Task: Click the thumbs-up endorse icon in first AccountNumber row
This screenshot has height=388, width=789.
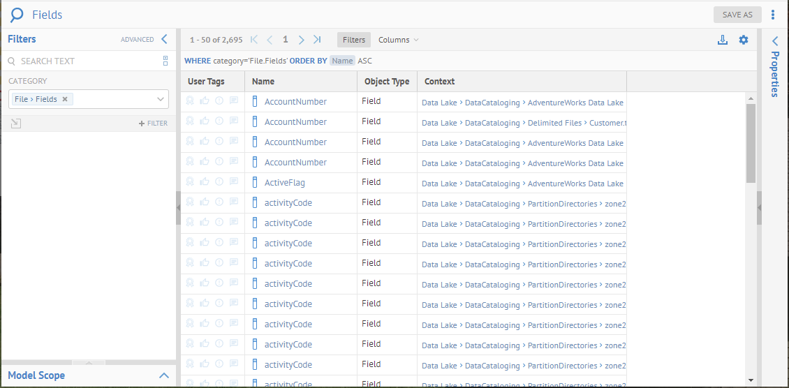Action: 205,101
